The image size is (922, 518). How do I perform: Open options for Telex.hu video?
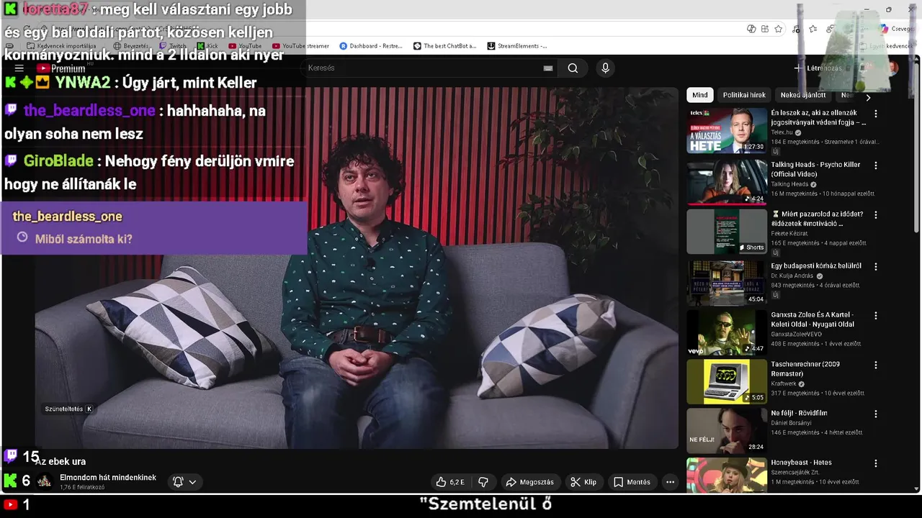coord(876,114)
